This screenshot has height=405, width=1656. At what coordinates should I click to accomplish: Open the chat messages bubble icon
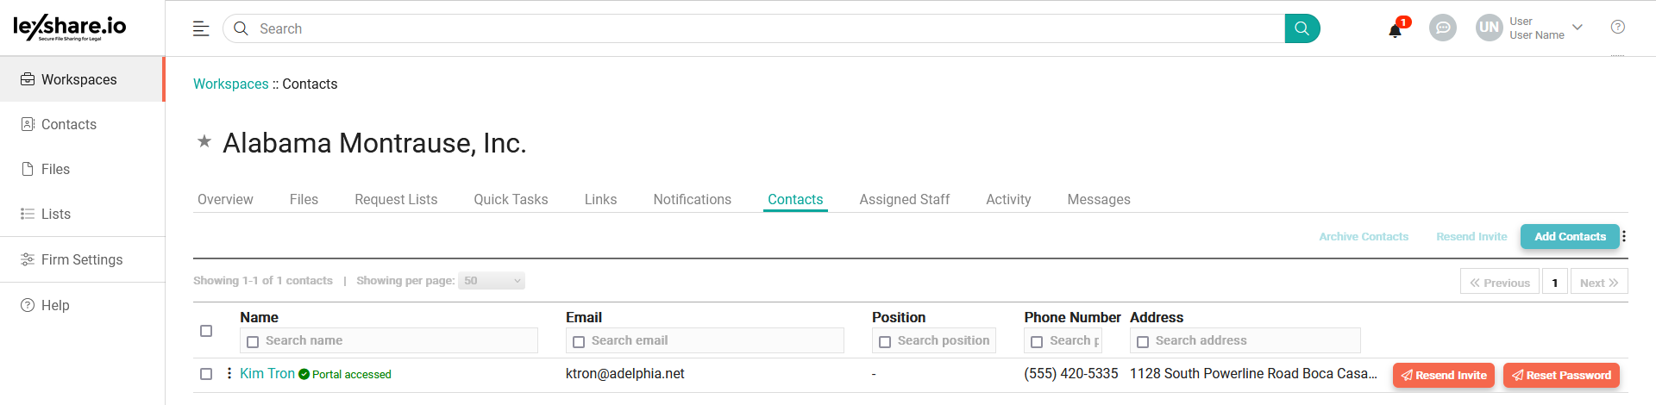click(x=1442, y=28)
